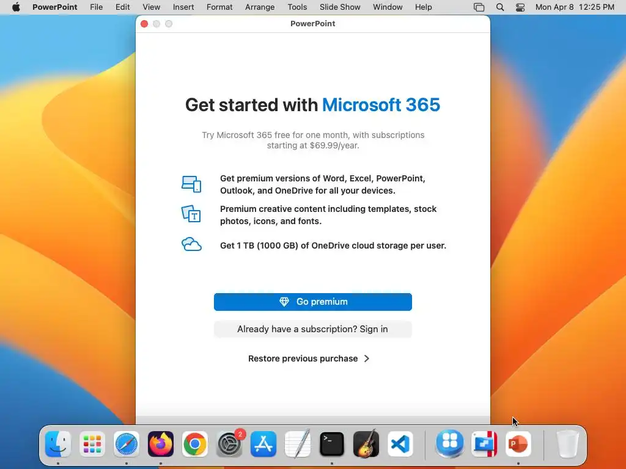
Task: Launch GarageBand from the Dock
Action: click(x=366, y=444)
